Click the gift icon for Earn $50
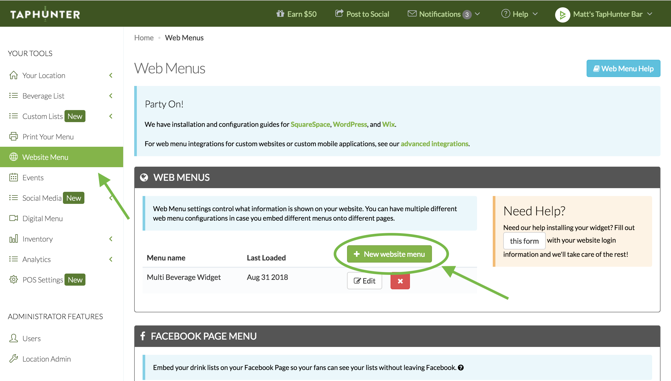Image resolution: width=671 pixels, height=381 pixels. click(280, 14)
